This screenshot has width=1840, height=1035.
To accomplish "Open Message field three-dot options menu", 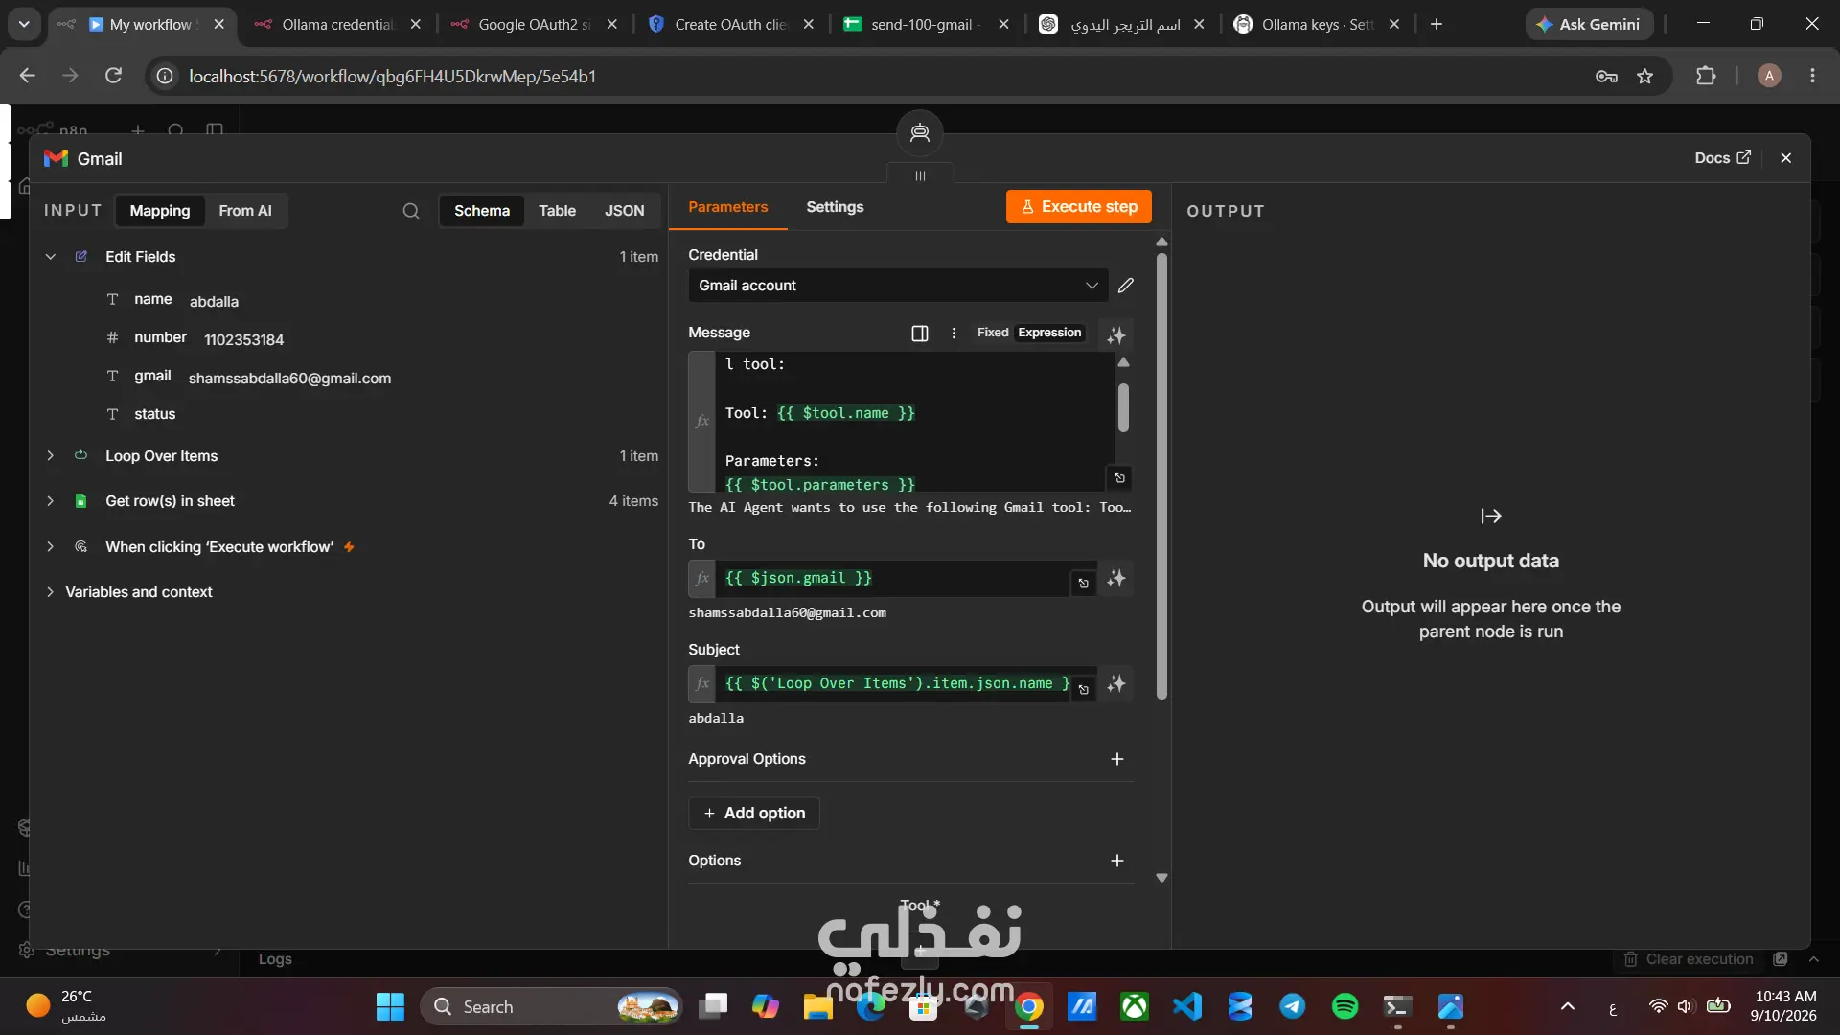I will tap(954, 333).
